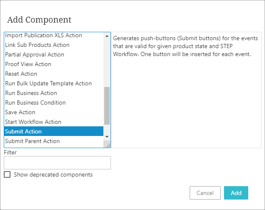Click the highlighted Submit Action item
This screenshot has width=265, height=210.
pos(23,131)
